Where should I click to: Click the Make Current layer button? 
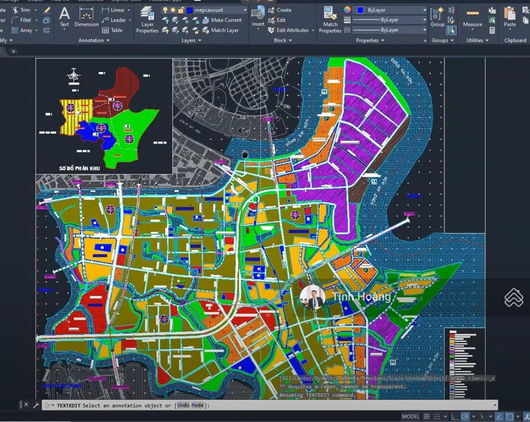(222, 20)
